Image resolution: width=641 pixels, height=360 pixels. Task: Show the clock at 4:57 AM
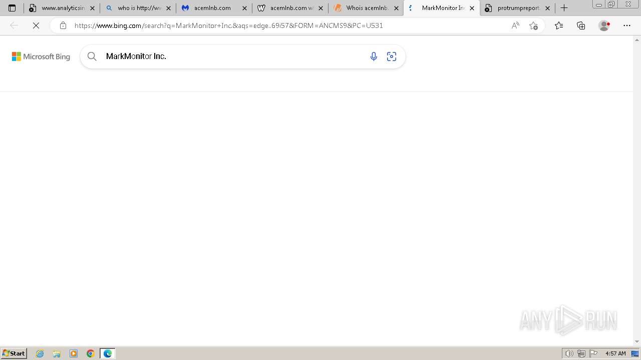pos(615,353)
